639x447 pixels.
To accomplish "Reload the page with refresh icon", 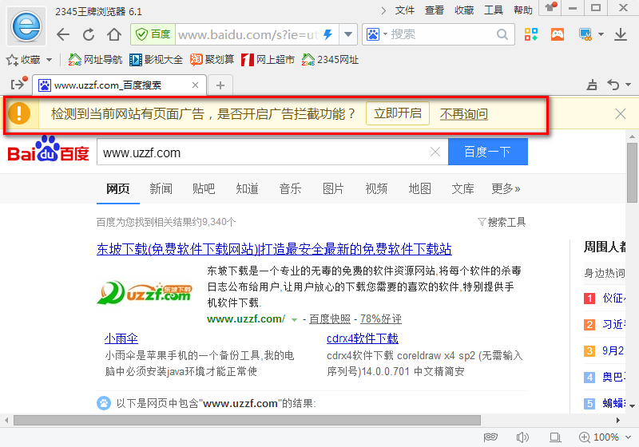I will (89, 34).
